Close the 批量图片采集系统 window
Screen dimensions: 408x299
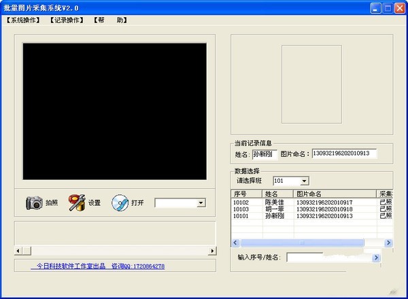click(400, 8)
